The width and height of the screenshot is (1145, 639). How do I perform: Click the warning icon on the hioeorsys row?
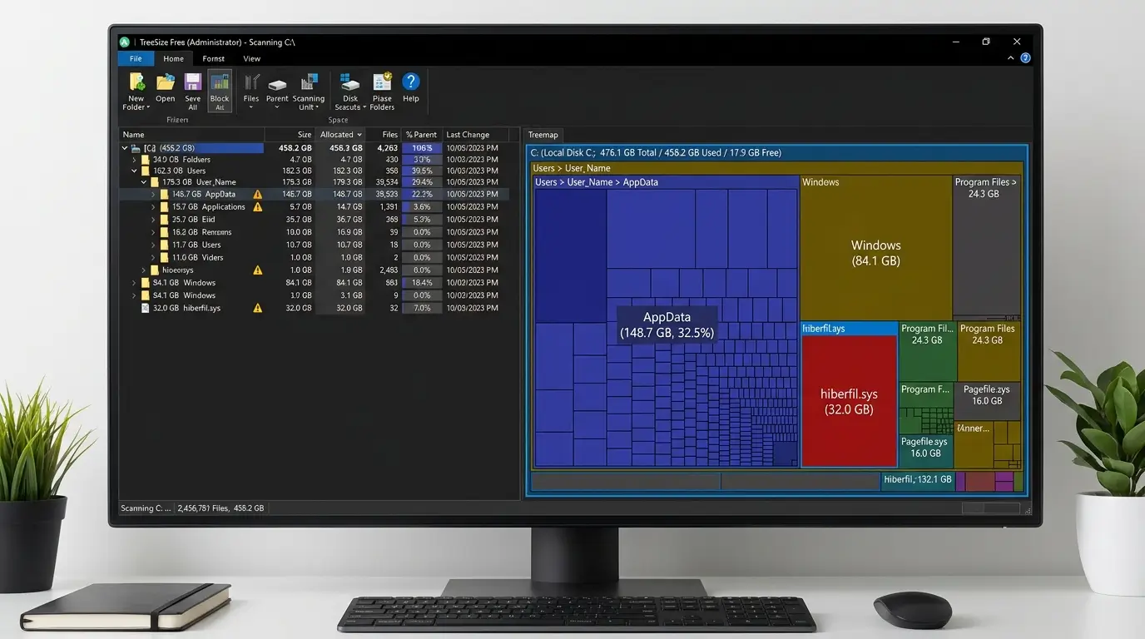tap(258, 270)
